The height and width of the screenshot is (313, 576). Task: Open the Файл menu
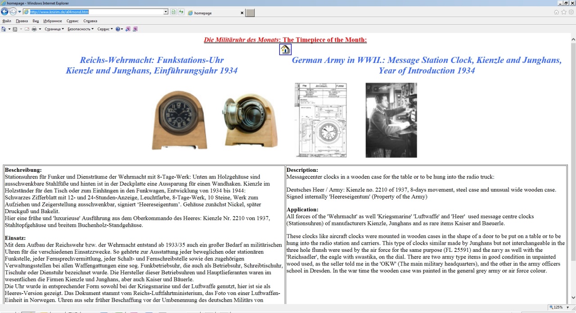point(7,21)
